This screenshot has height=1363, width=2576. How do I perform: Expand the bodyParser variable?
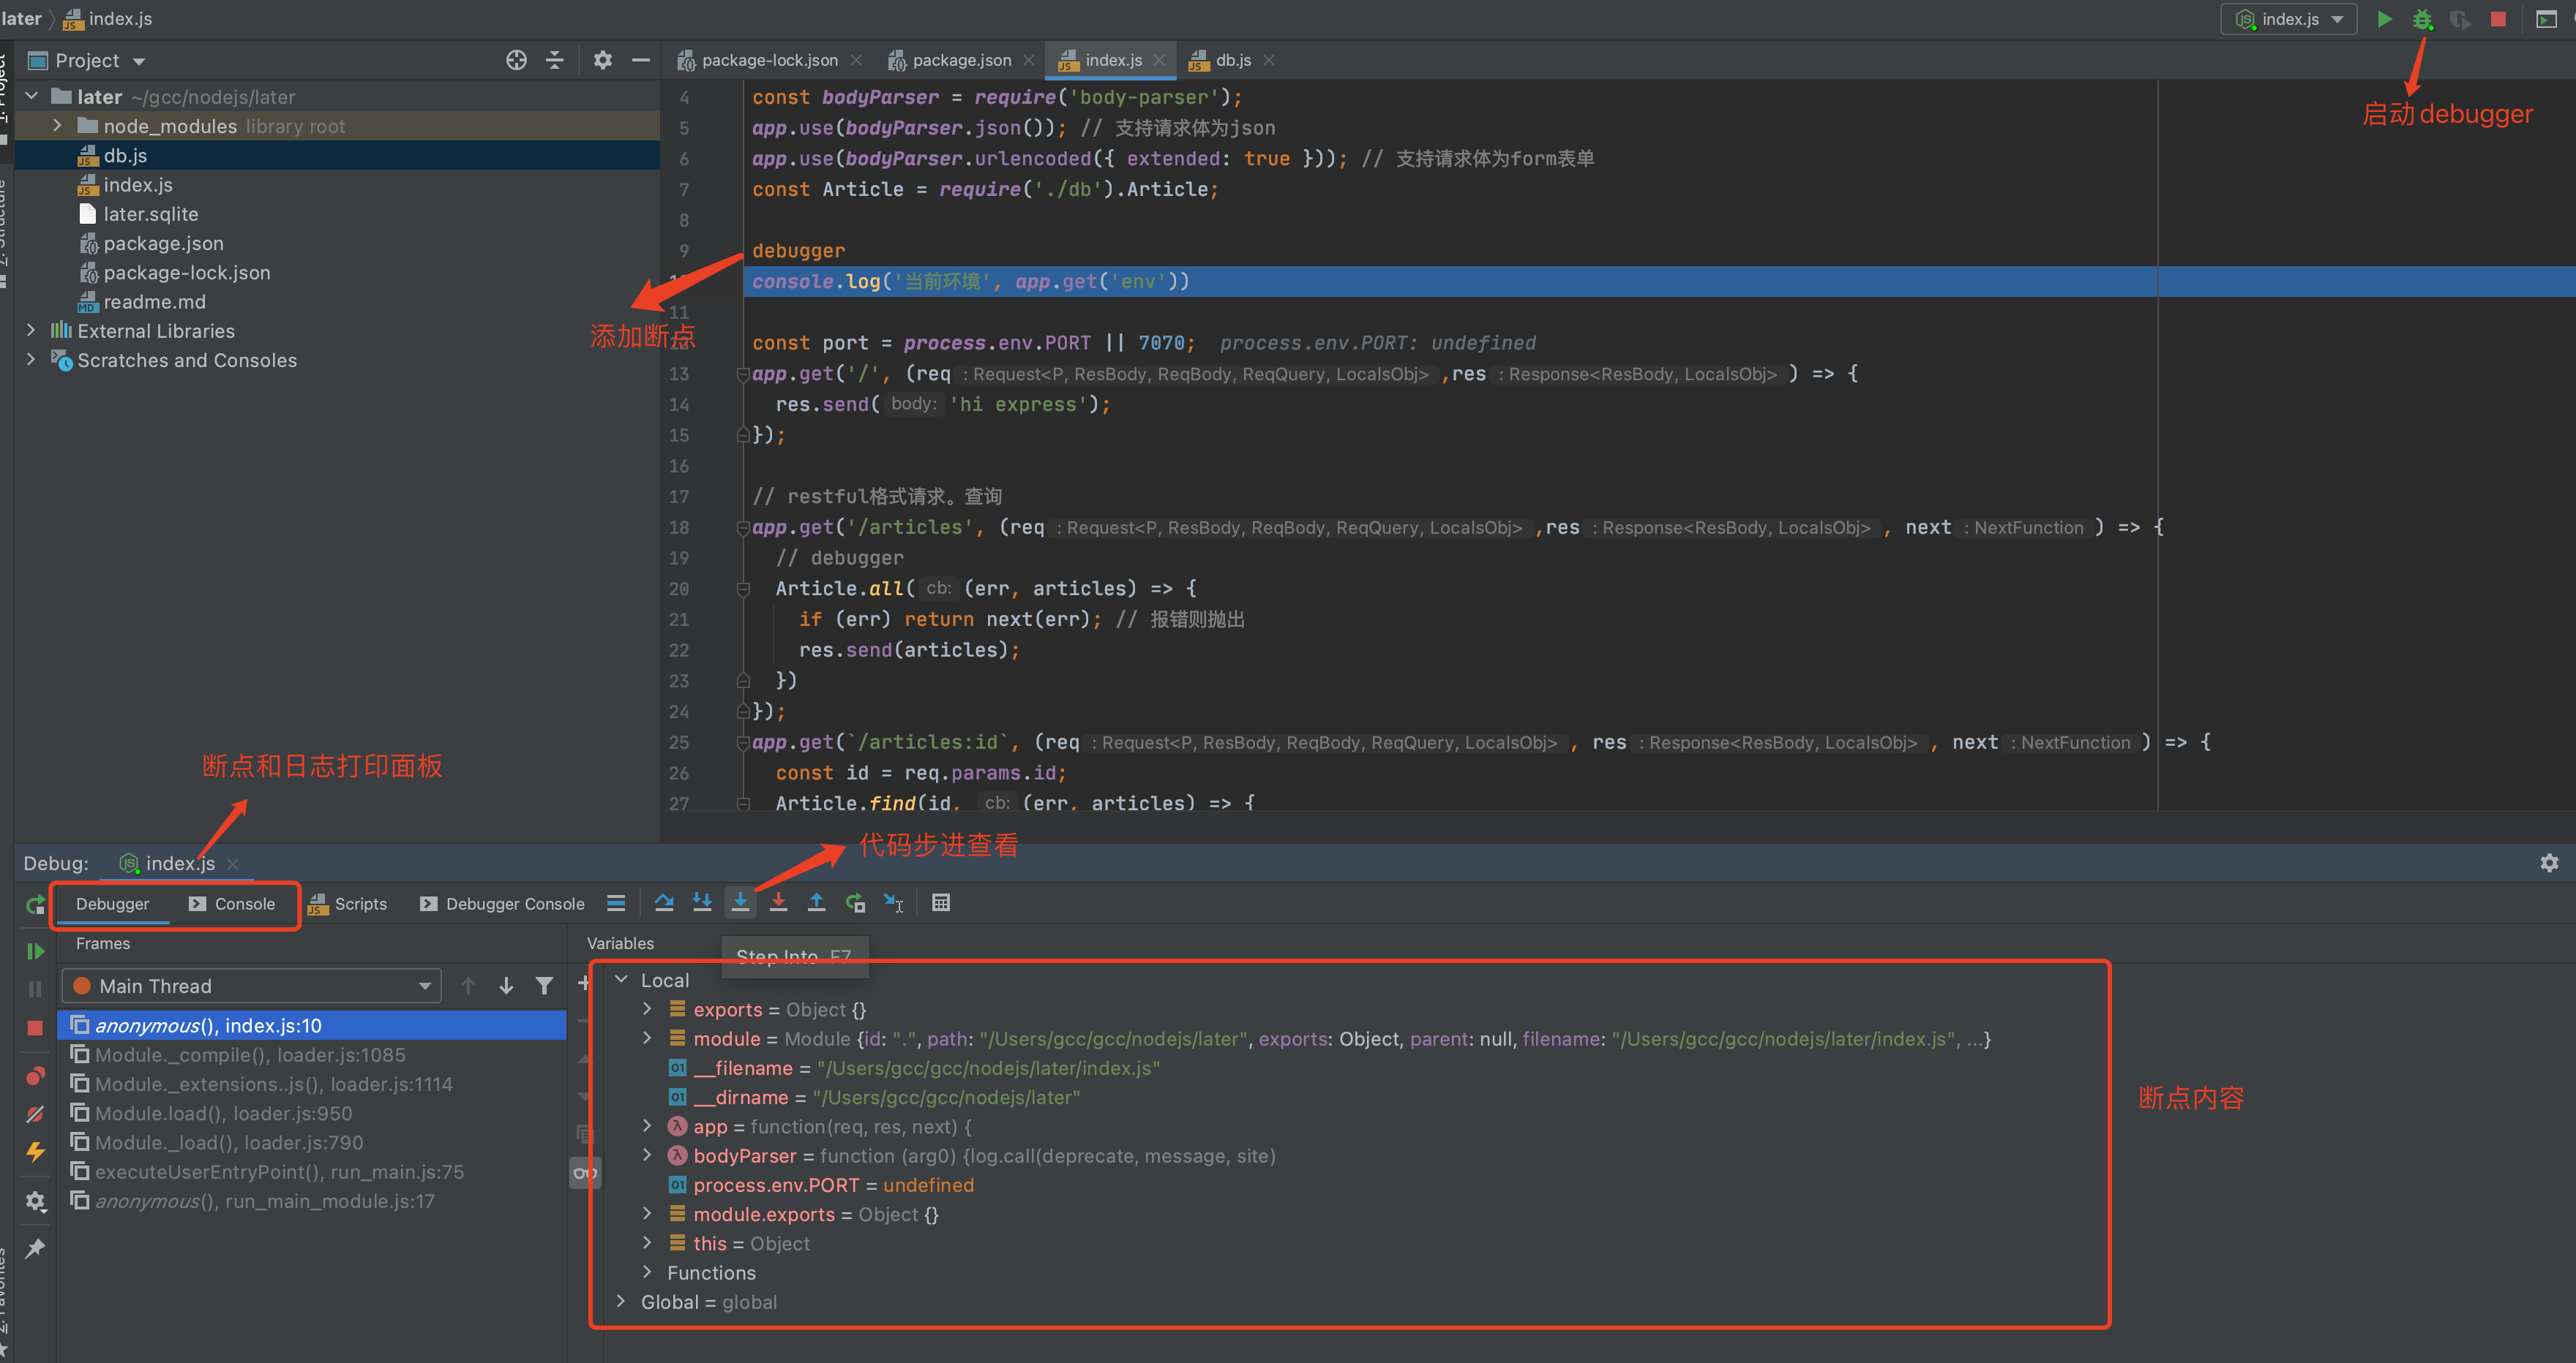point(647,1155)
